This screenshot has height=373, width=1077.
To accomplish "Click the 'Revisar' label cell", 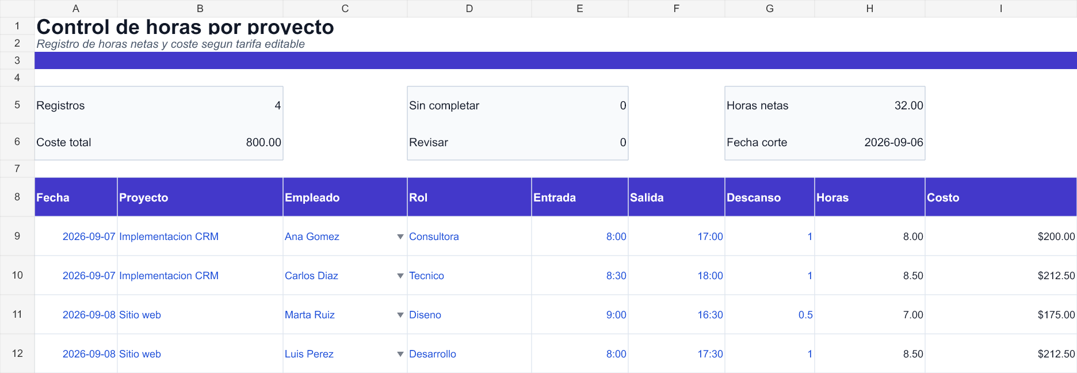I will click(469, 142).
